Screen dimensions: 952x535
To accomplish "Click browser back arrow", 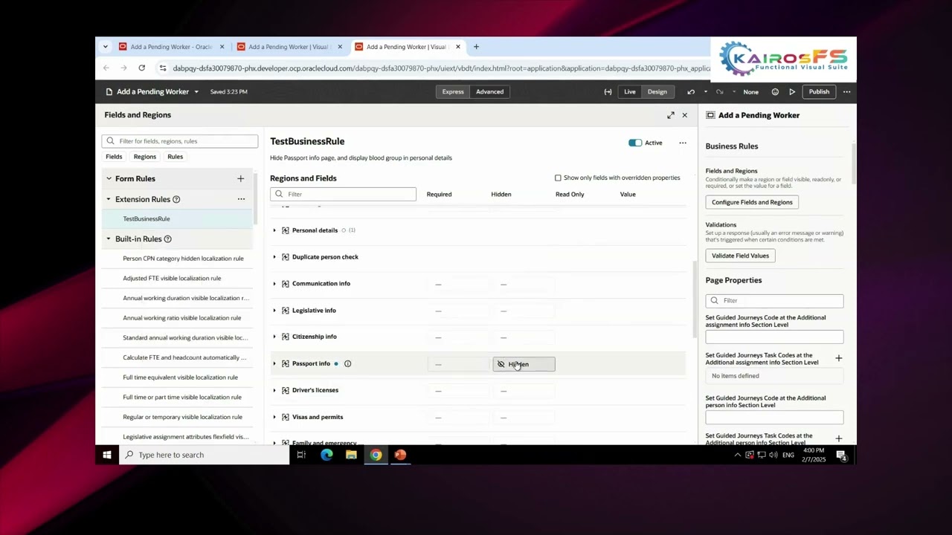I will [106, 68].
